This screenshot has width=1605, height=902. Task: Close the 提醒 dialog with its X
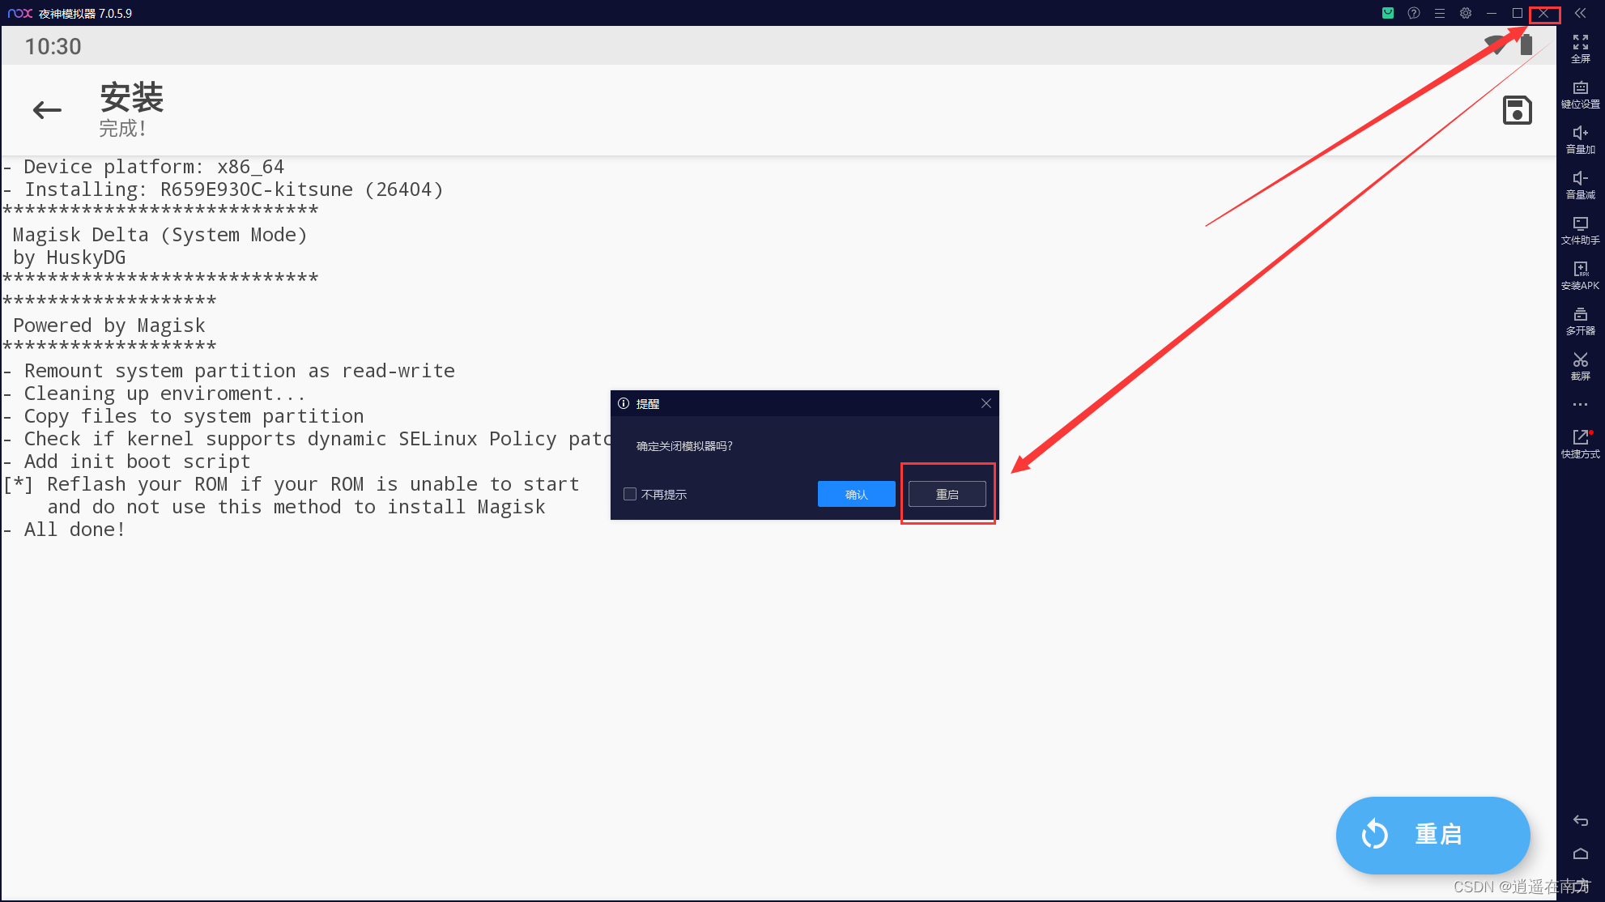point(986,403)
